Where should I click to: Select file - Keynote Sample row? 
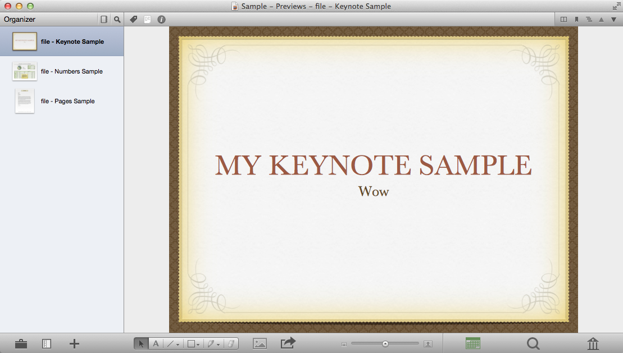tap(62, 42)
